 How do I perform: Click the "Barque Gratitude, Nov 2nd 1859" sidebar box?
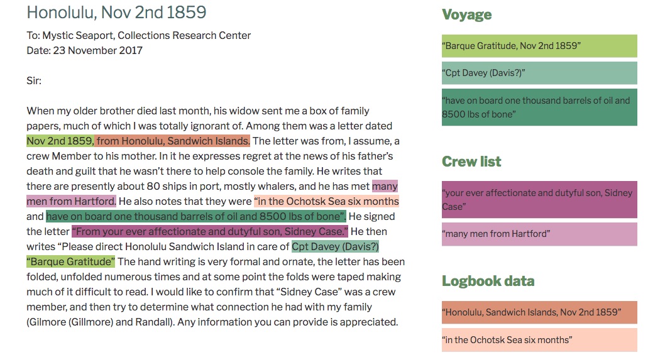[539, 46]
